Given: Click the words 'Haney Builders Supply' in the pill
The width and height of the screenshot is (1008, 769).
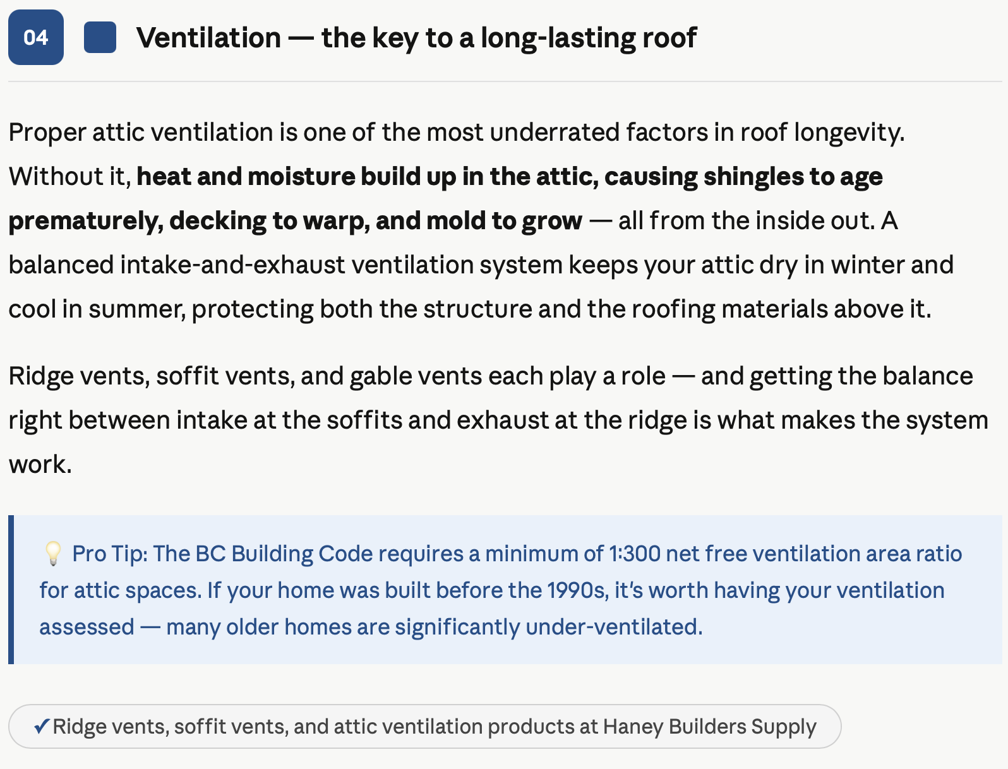Looking at the screenshot, I should (x=710, y=727).
